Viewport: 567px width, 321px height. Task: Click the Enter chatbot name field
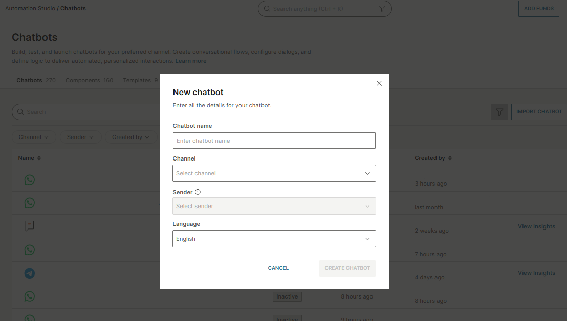click(x=274, y=141)
